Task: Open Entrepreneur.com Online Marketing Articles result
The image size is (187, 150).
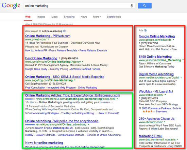Action: 73,95
